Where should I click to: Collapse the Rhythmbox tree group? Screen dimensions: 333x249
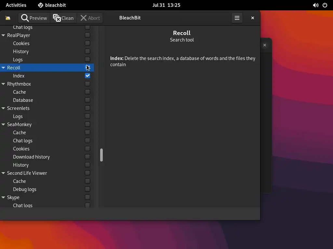pyautogui.click(x=3, y=84)
